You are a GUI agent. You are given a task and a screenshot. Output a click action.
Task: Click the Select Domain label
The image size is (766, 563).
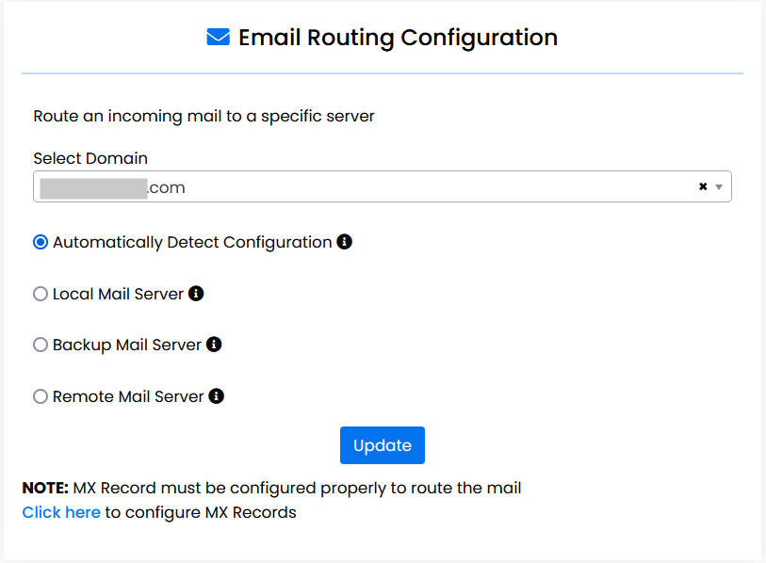pos(90,157)
